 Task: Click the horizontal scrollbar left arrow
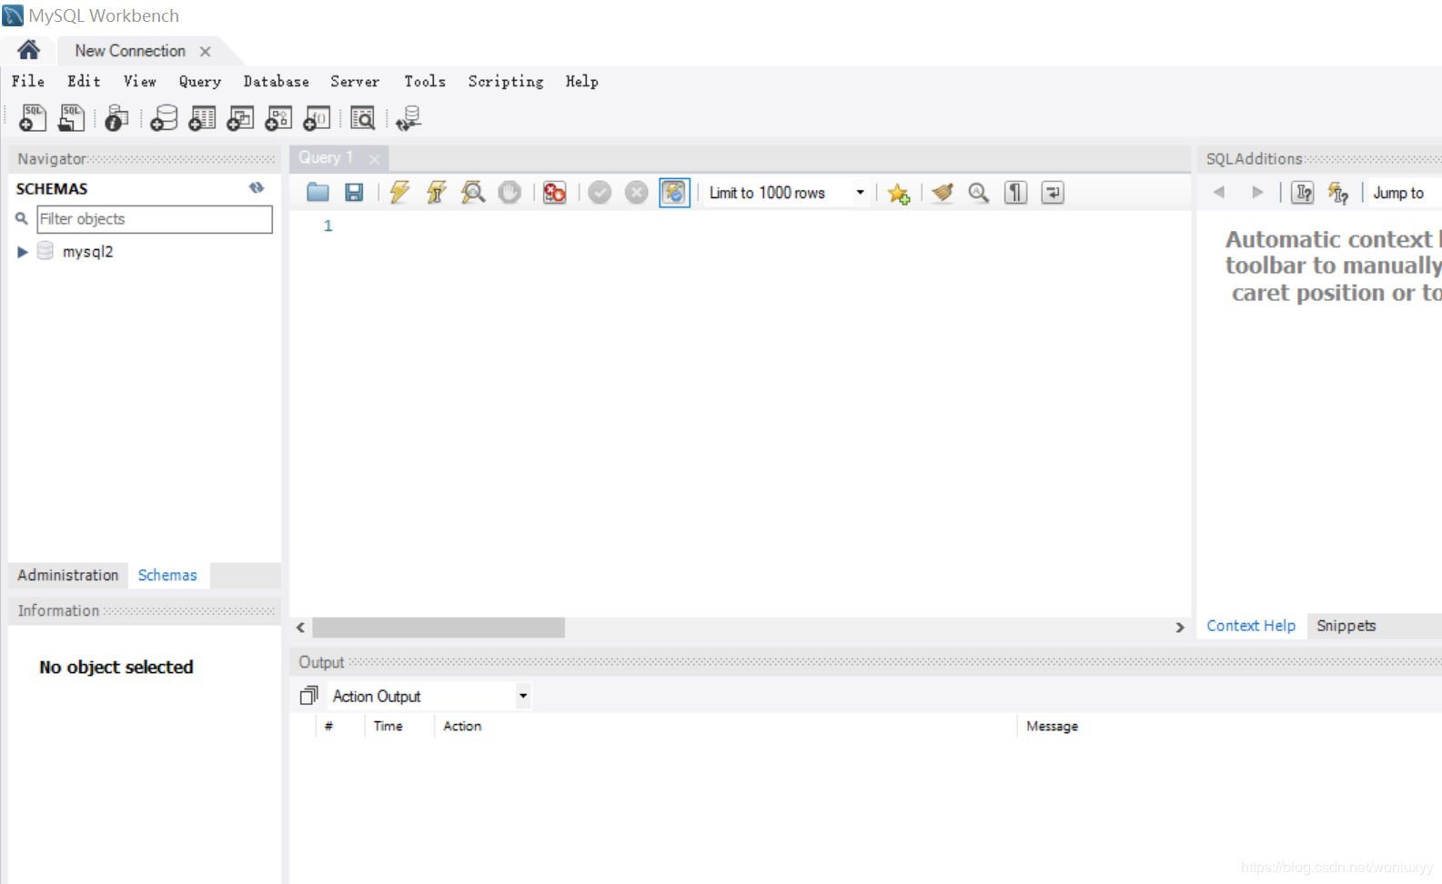[301, 628]
